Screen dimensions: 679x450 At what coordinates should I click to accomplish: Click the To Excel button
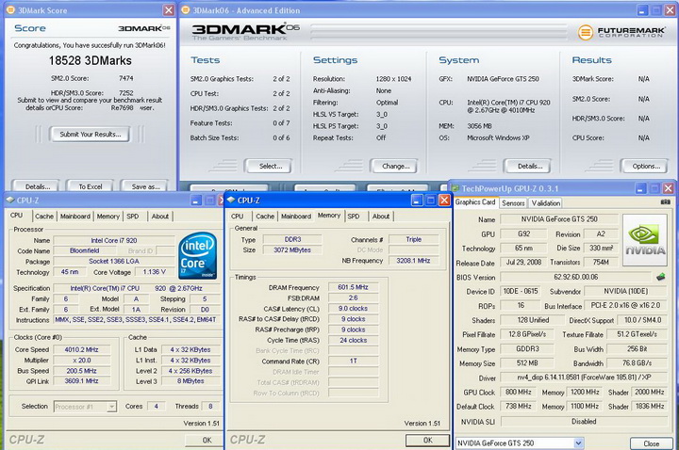point(91,185)
